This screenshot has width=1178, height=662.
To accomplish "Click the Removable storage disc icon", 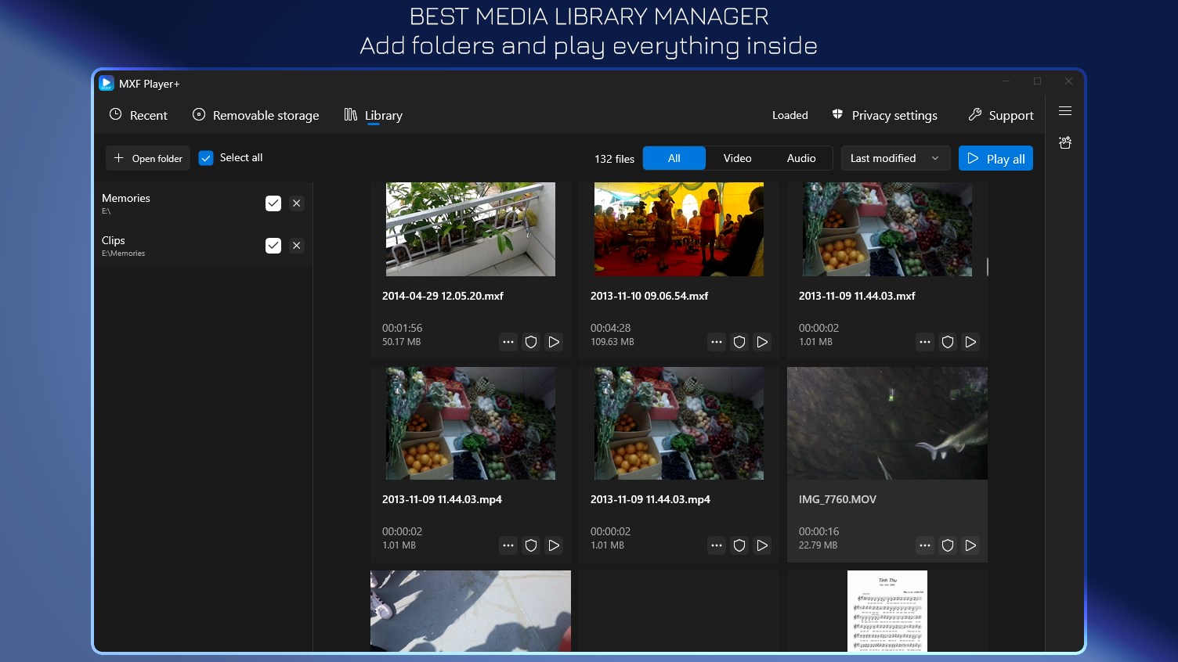I will tap(198, 114).
